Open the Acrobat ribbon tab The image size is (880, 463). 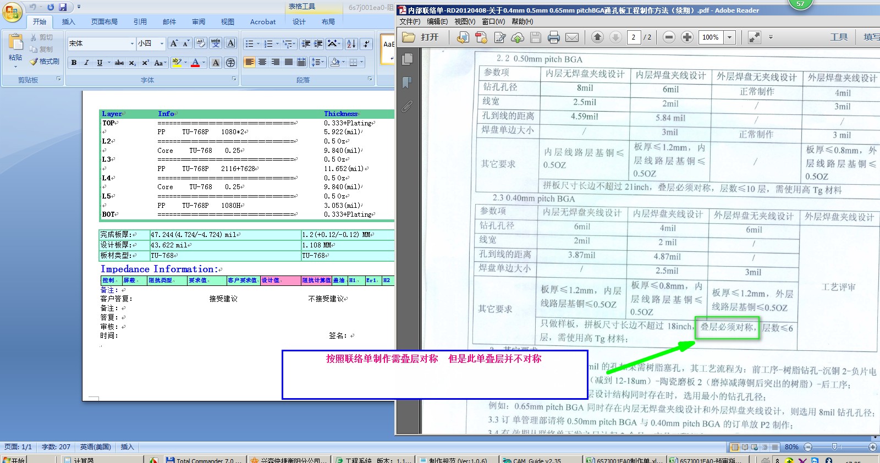tap(263, 22)
